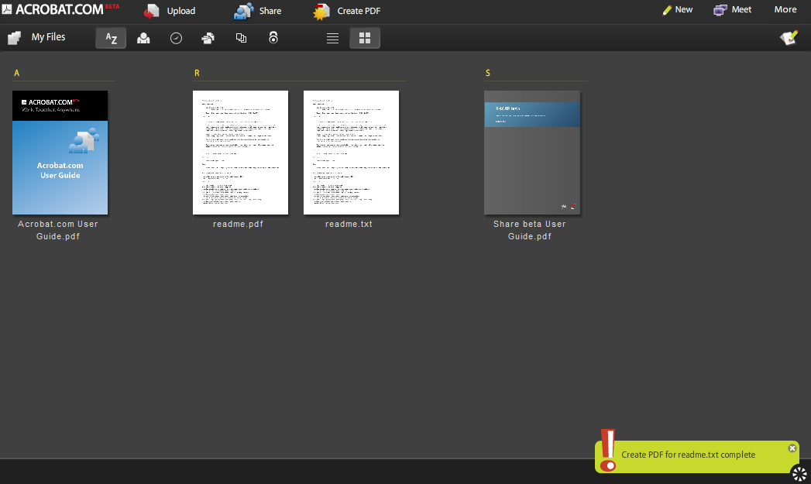Click the Acrobat.com User Guide.pdf file name

coord(58,230)
